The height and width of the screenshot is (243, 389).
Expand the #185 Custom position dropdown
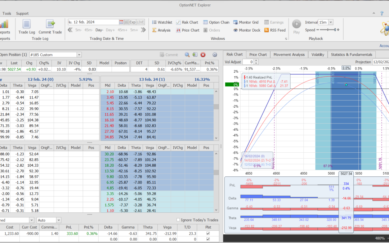[x=79, y=55]
